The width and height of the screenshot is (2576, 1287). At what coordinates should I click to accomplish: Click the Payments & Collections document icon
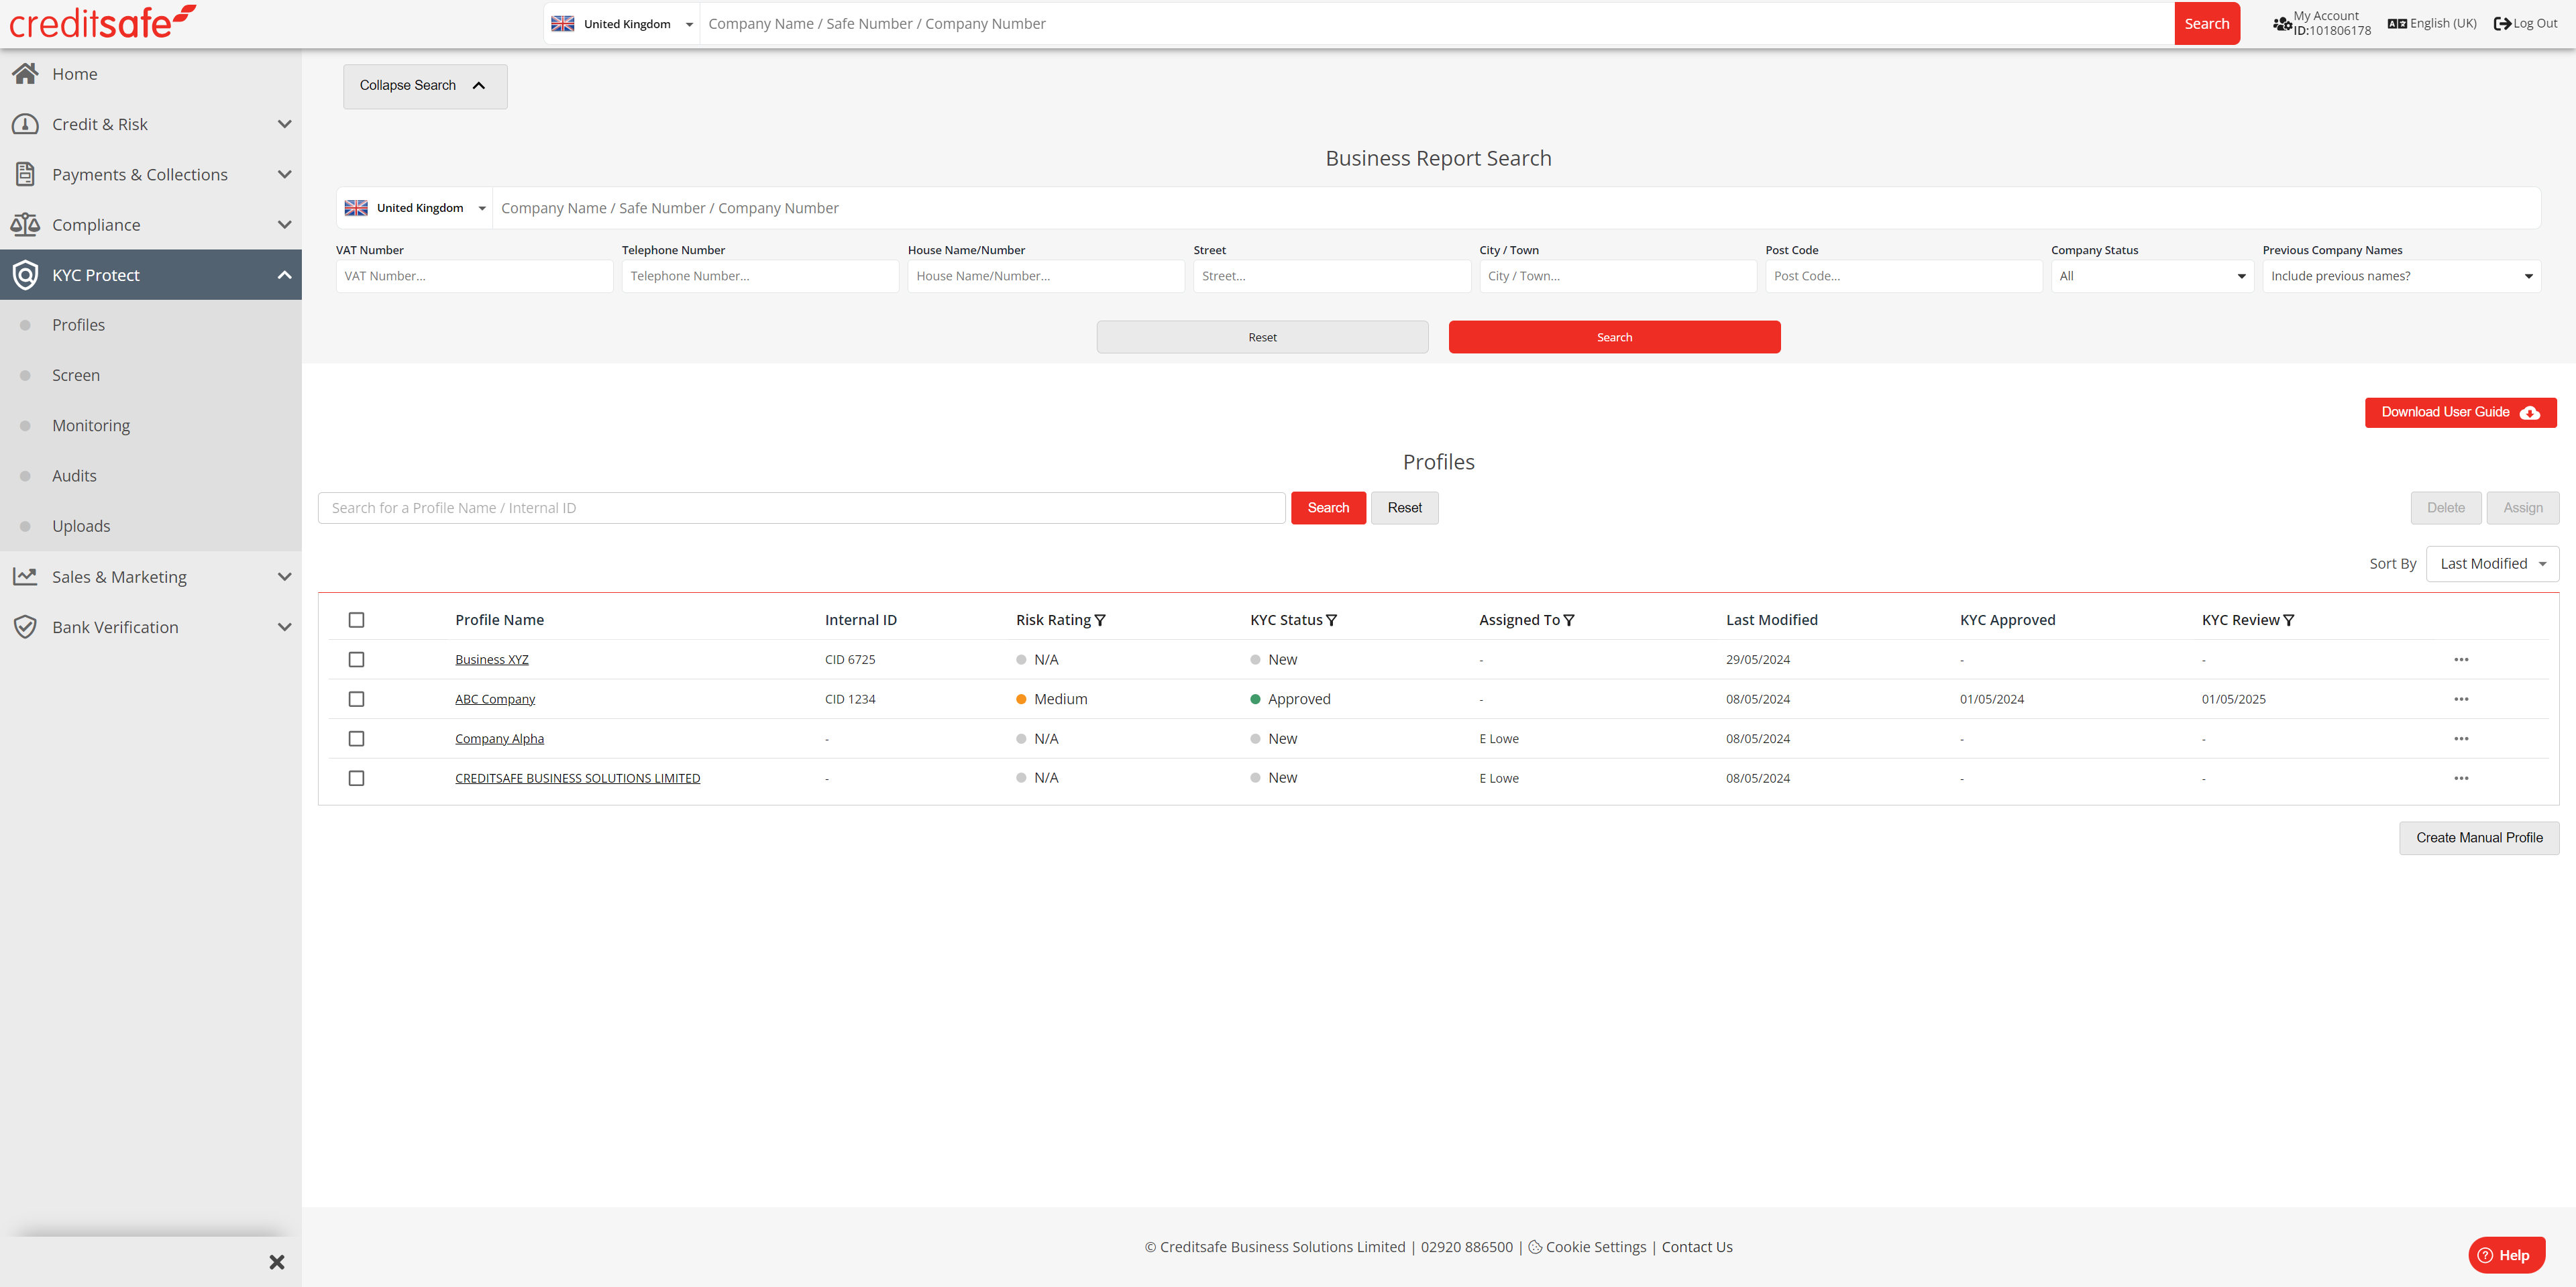point(25,174)
